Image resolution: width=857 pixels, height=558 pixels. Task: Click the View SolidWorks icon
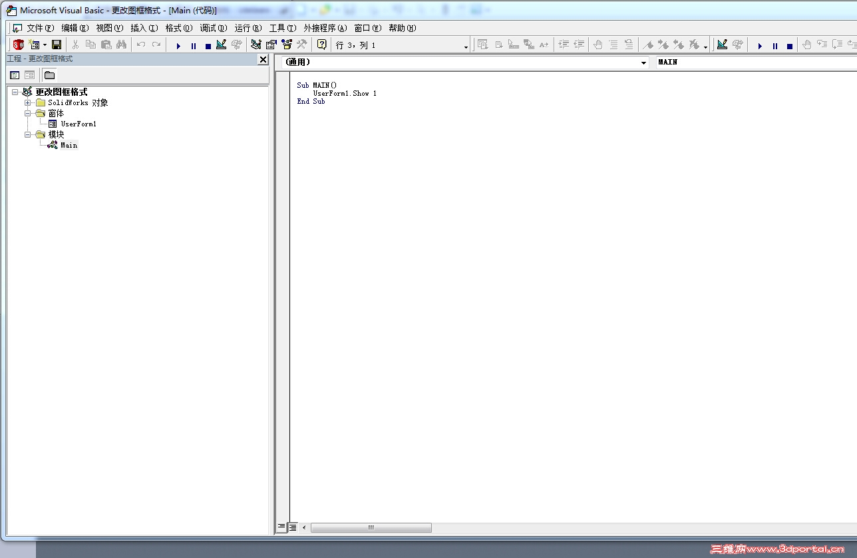tap(19, 45)
